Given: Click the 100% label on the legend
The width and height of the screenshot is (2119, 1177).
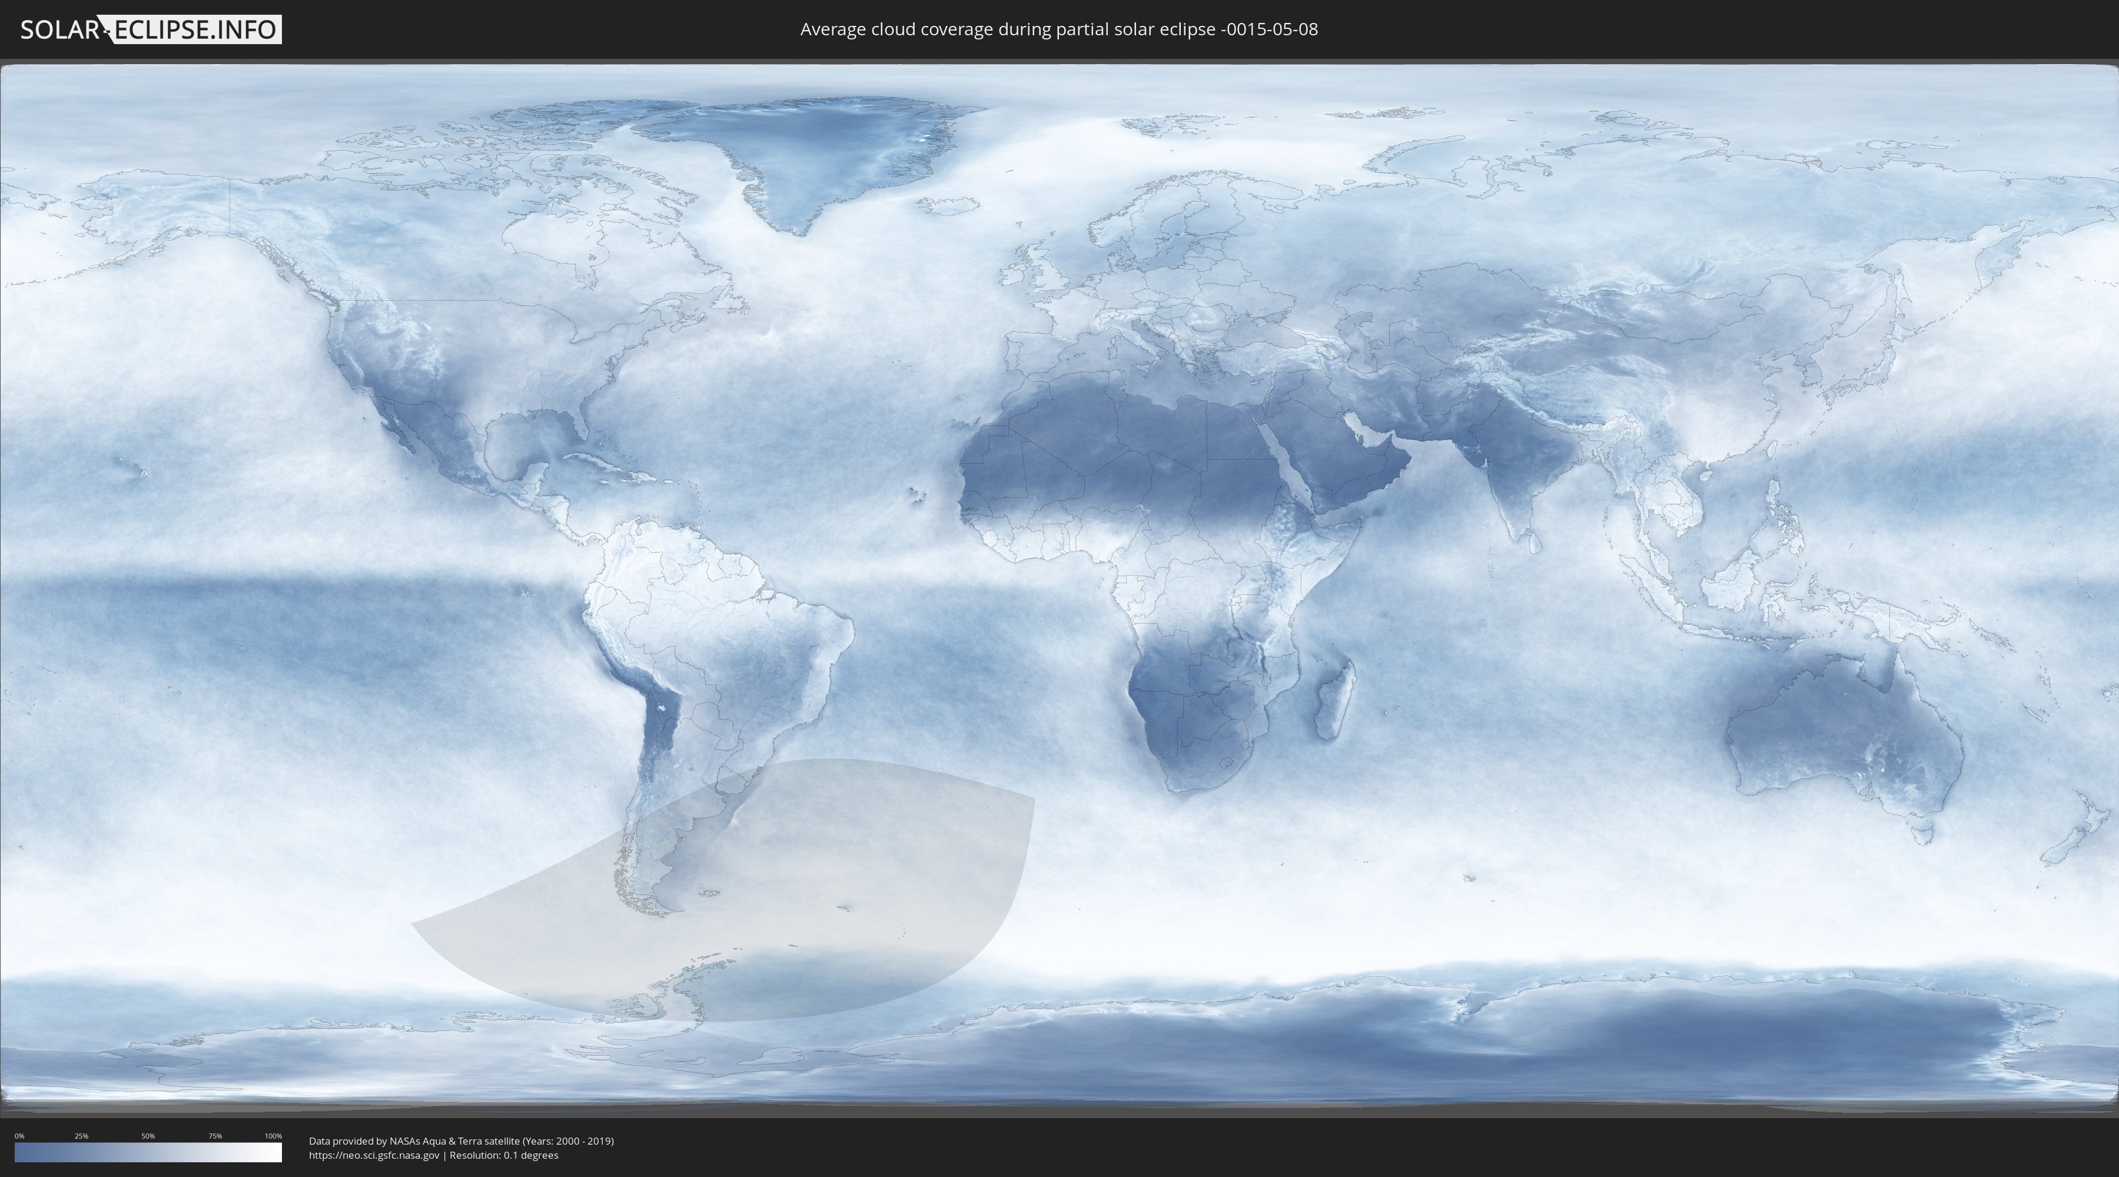Looking at the screenshot, I should point(273,1136).
